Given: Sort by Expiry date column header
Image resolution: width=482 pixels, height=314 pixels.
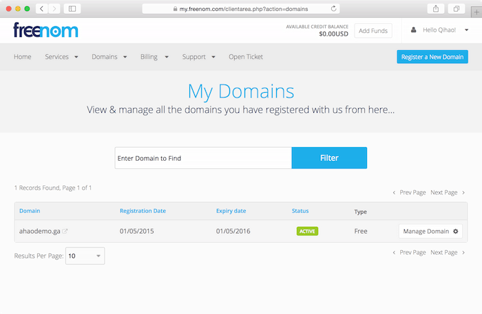Looking at the screenshot, I should (231, 211).
